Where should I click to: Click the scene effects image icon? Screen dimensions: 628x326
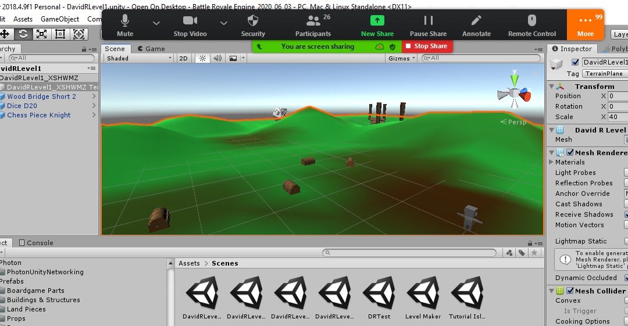pyautogui.click(x=233, y=59)
